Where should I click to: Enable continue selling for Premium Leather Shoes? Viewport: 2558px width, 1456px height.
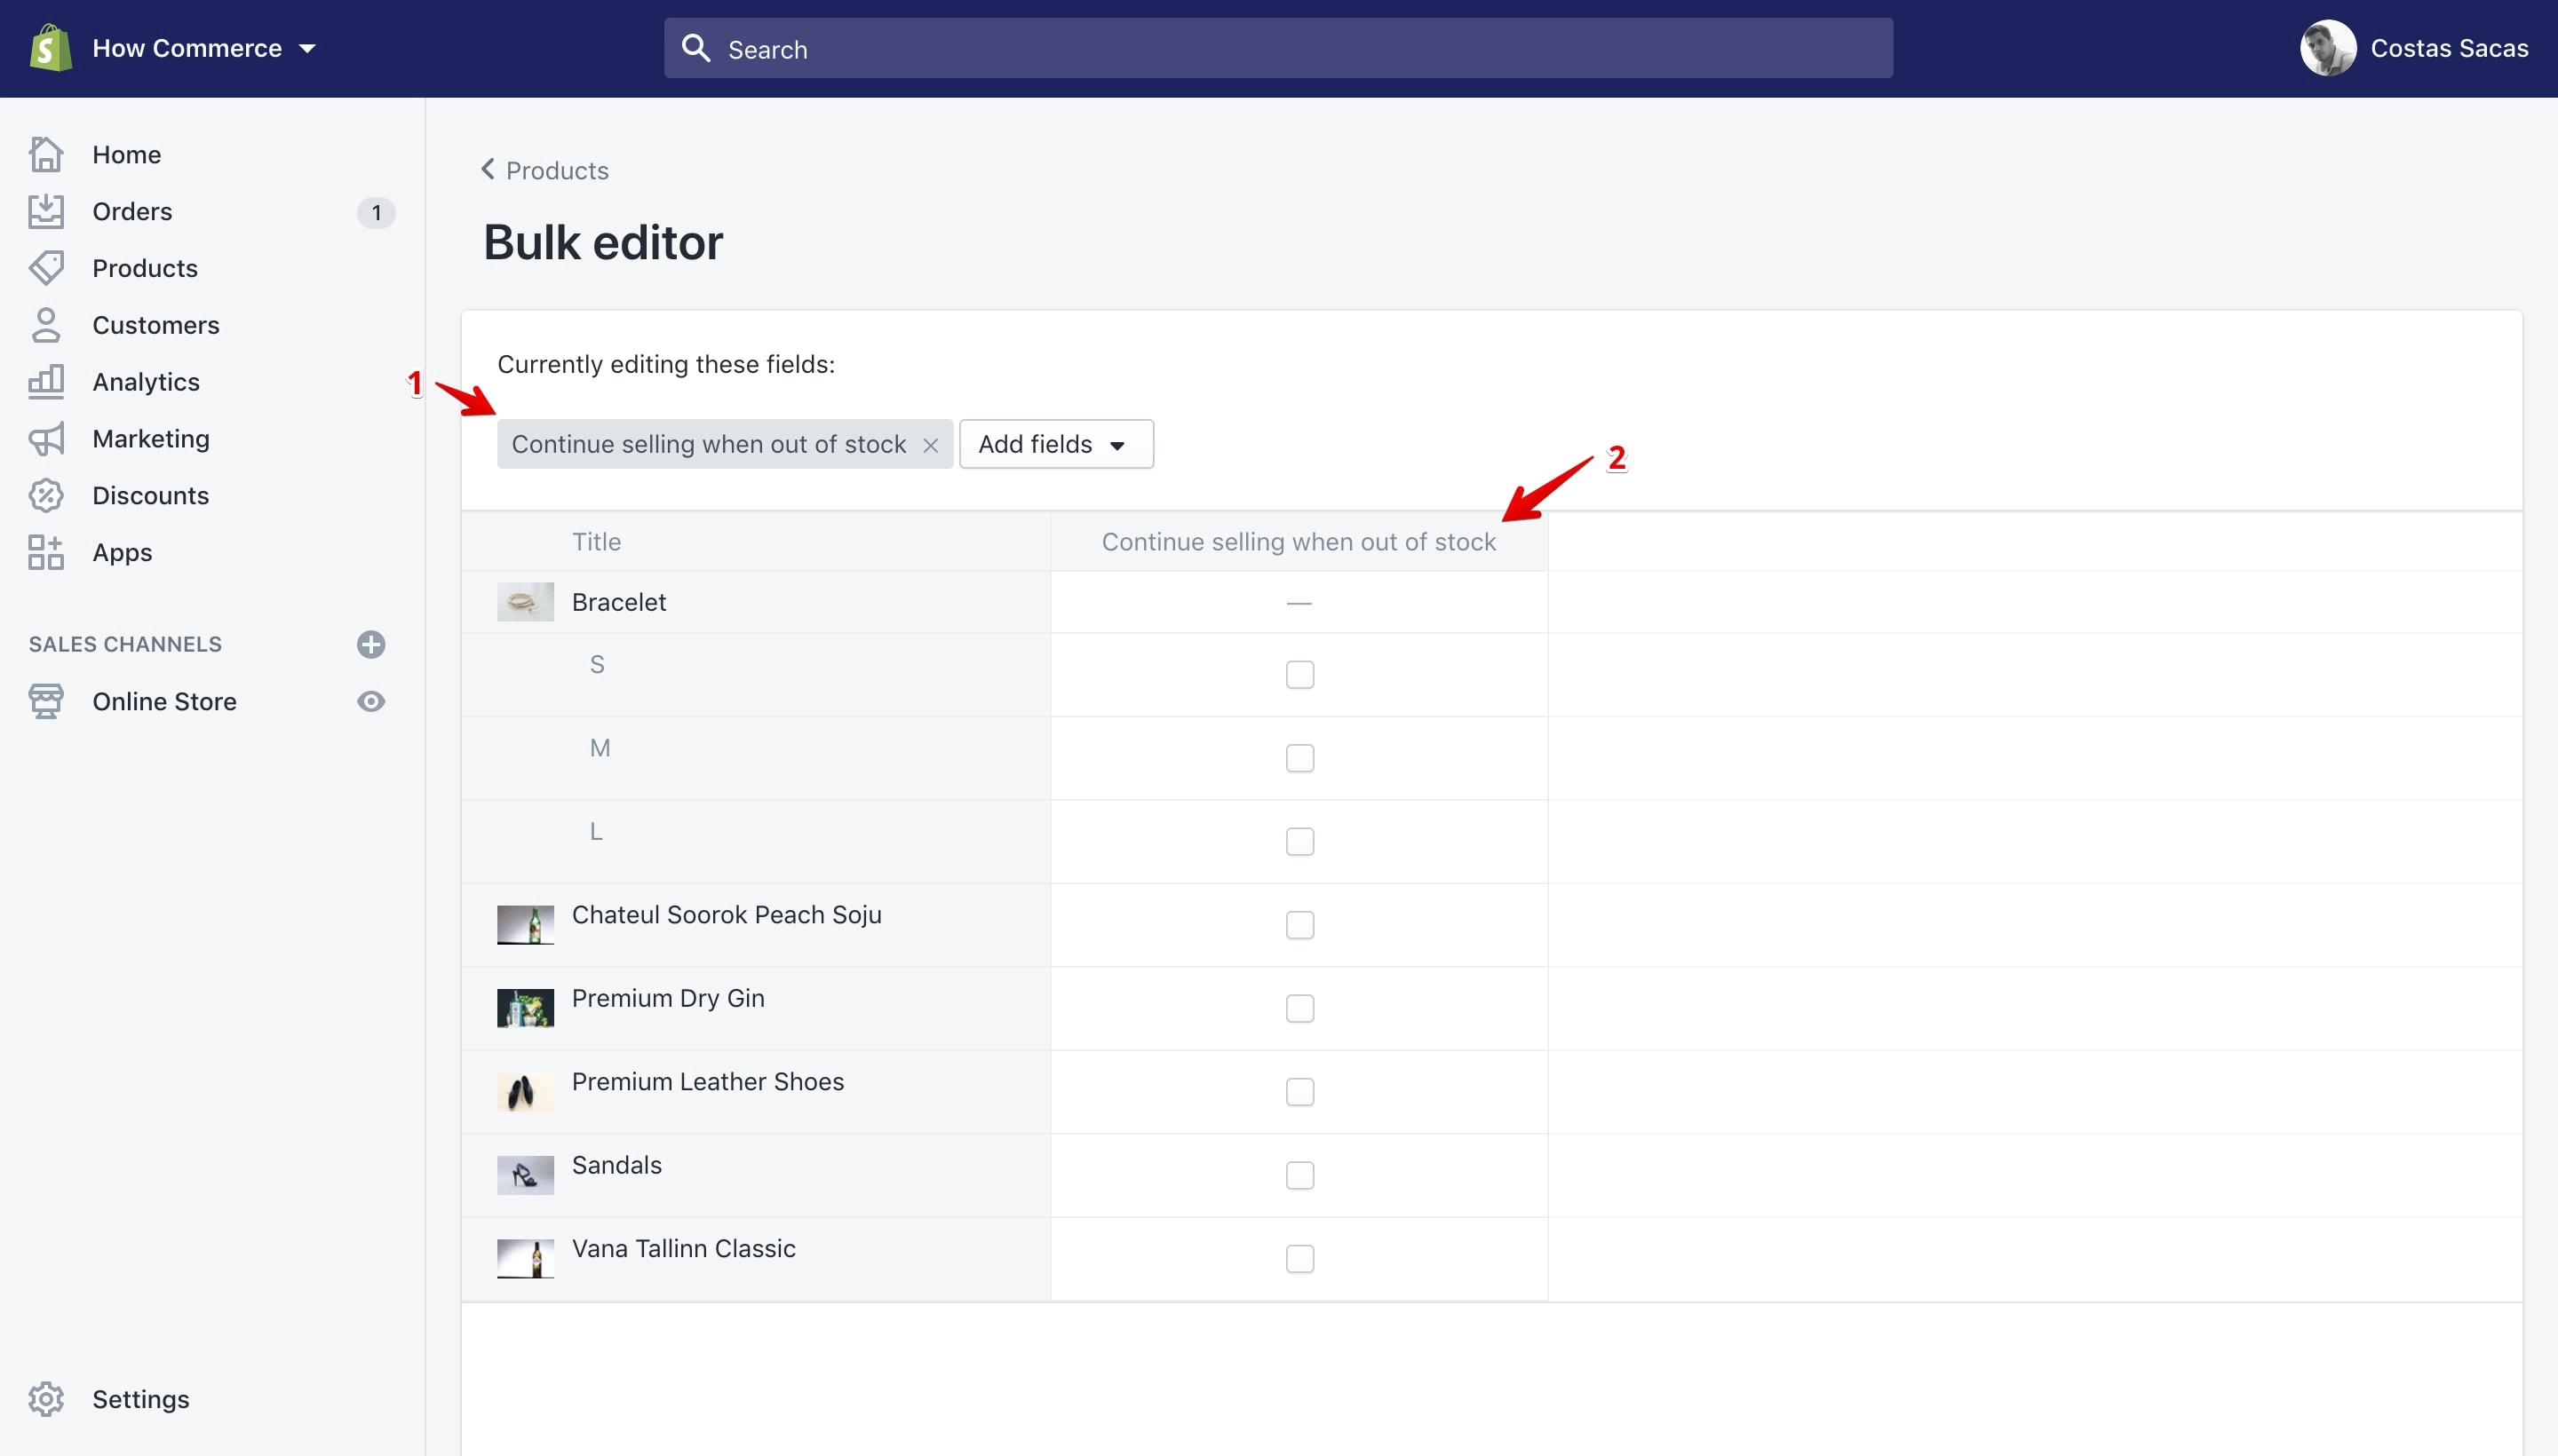(1299, 1092)
